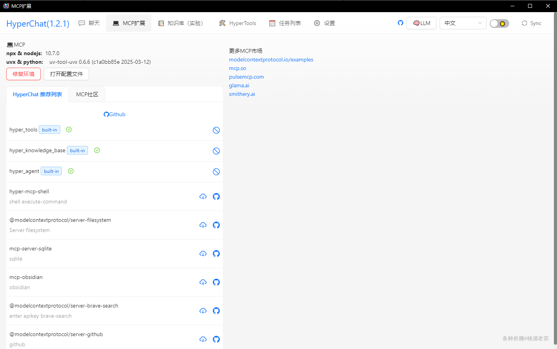Open the glama.ai link
The width and height of the screenshot is (557, 349).
[x=239, y=85]
